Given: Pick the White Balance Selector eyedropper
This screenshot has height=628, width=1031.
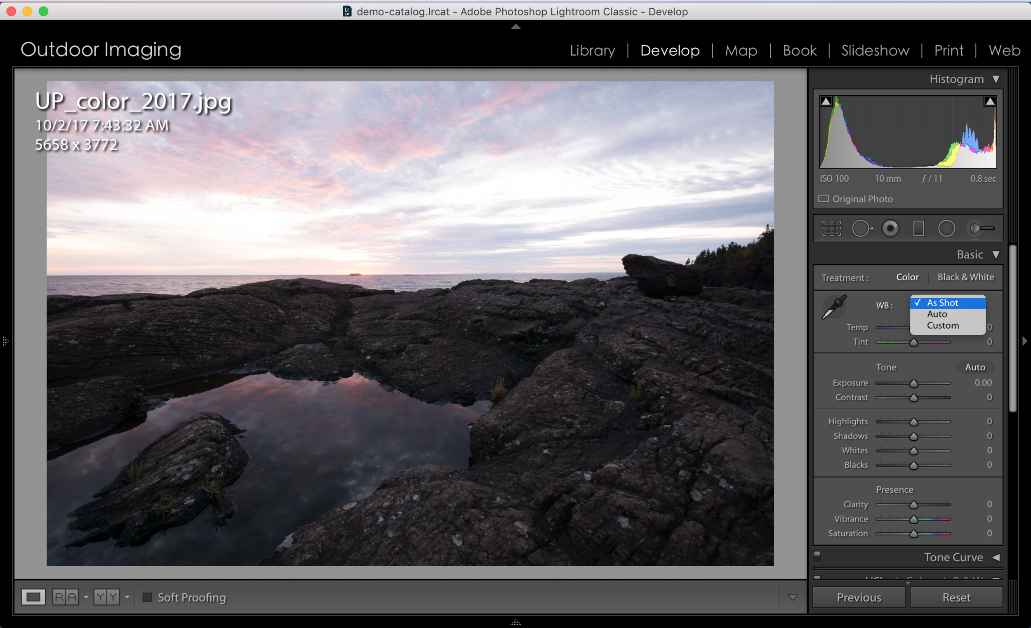Looking at the screenshot, I should (x=833, y=307).
